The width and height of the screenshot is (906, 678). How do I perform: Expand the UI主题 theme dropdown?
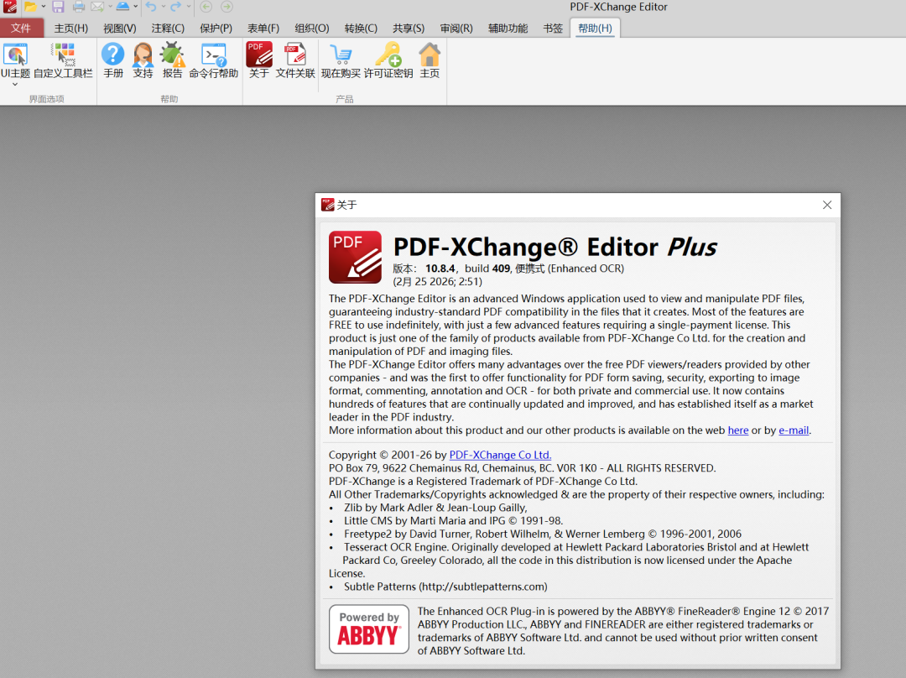coord(15,84)
